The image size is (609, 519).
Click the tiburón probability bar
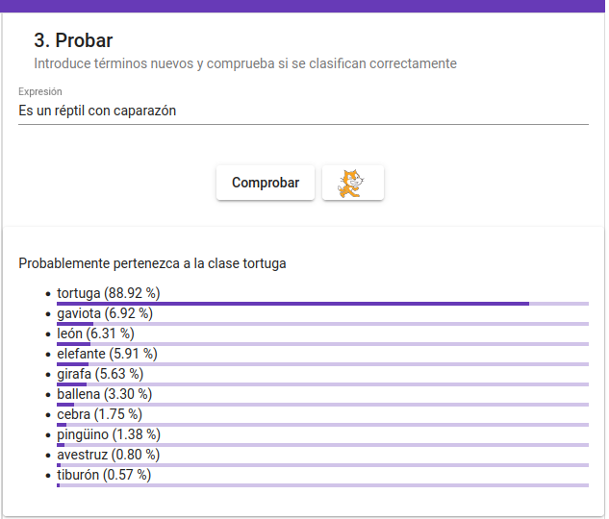(x=322, y=485)
